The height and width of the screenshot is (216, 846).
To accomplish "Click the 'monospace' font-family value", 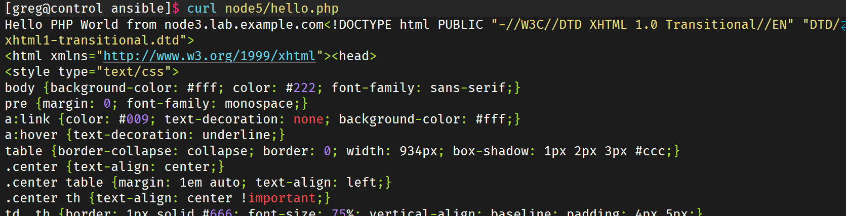I will click(x=259, y=104).
